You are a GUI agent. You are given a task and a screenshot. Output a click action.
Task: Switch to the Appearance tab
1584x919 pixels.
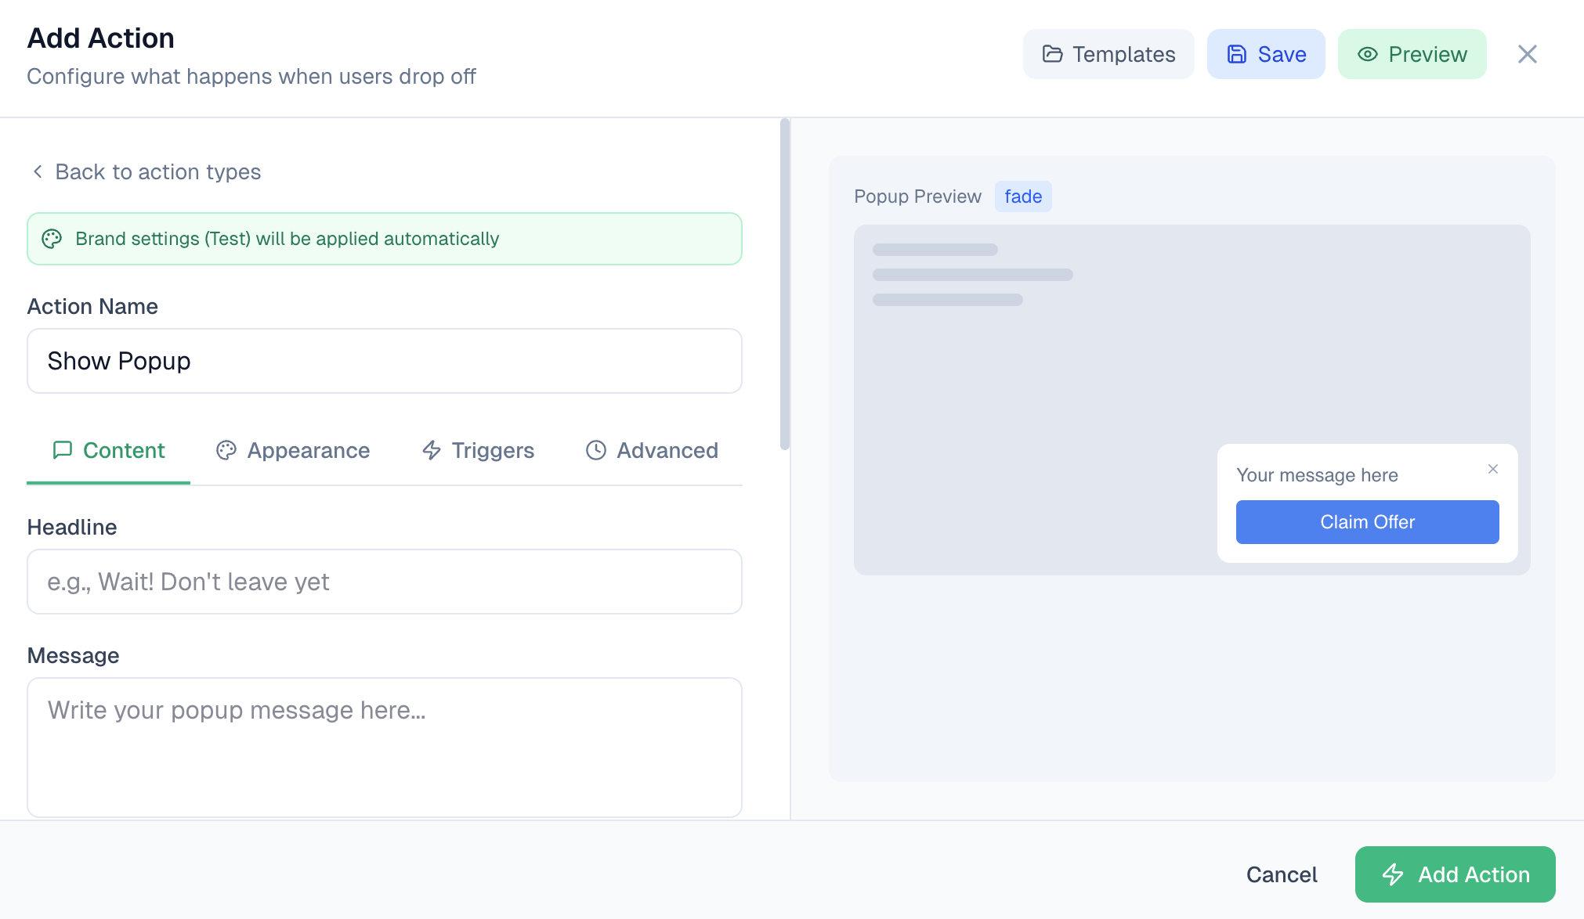[x=293, y=450]
